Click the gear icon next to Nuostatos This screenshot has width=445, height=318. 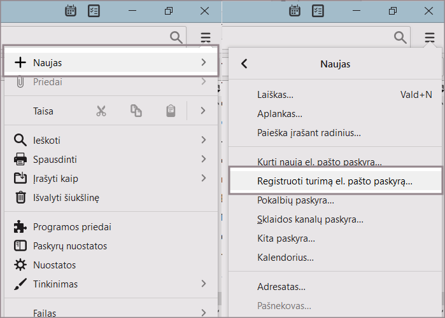pyautogui.click(x=20, y=265)
